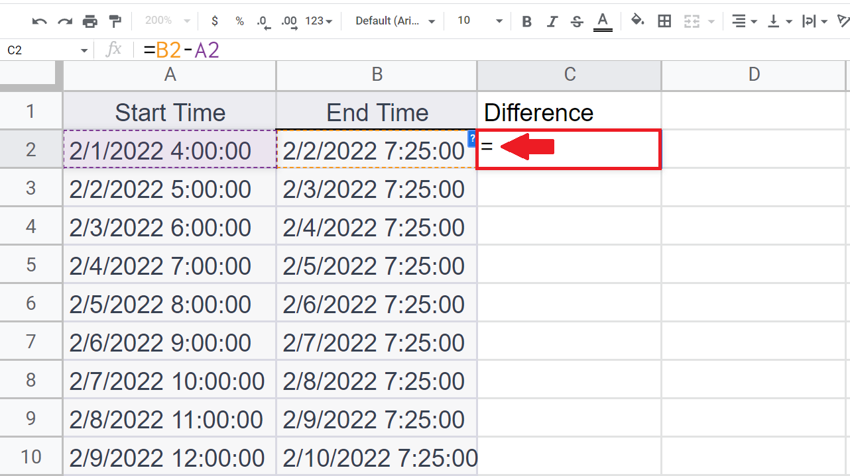
Task: Click the Undo icon
Action: (40, 21)
